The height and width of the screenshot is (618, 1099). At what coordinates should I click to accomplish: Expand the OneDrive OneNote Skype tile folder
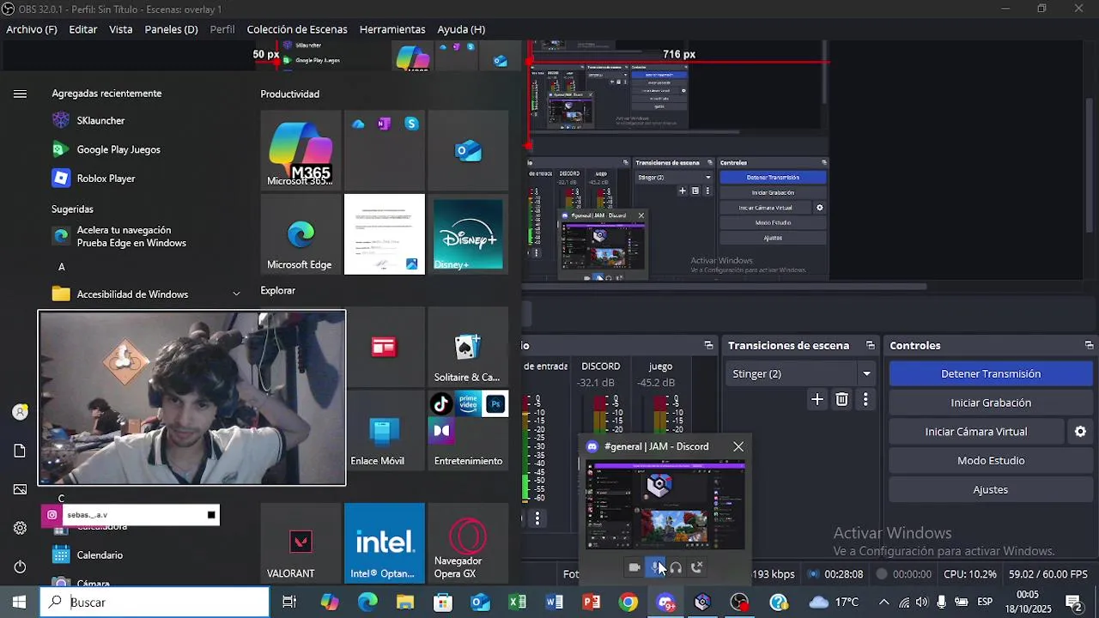click(x=384, y=150)
